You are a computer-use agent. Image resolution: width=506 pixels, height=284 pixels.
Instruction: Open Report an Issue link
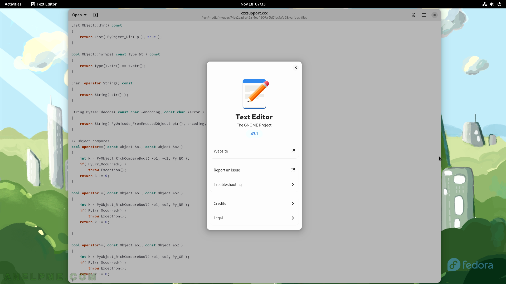[x=254, y=170]
